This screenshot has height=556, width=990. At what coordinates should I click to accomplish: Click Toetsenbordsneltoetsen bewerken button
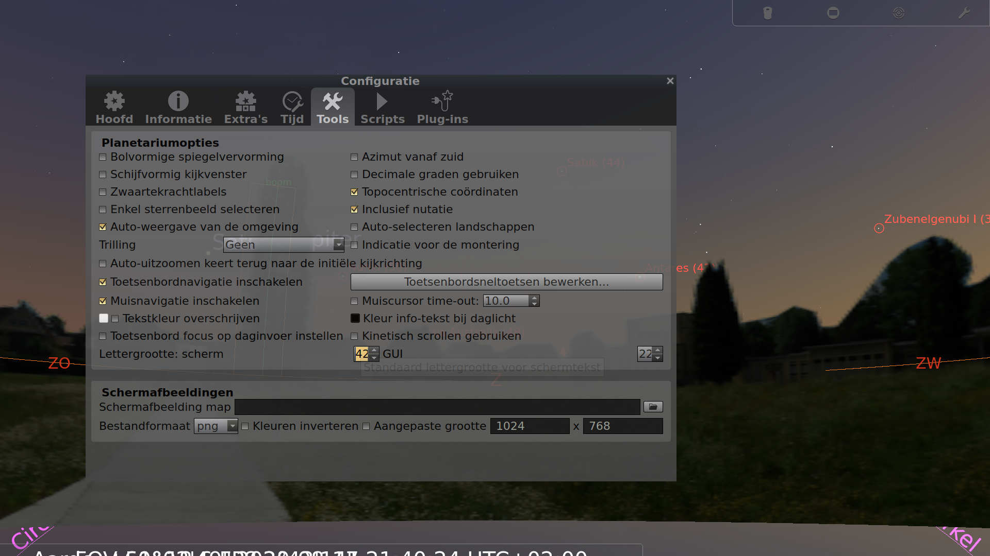tap(506, 282)
